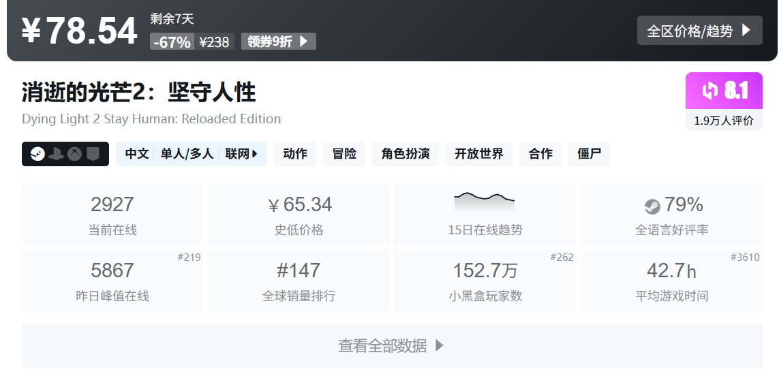Click the 1.9万人评价 review count
Image resolution: width=779 pixels, height=374 pixels.
pyautogui.click(x=724, y=120)
